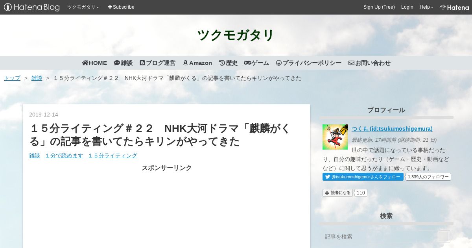
Task: Click the Amazon logo icon in navbar
Action: point(185,63)
